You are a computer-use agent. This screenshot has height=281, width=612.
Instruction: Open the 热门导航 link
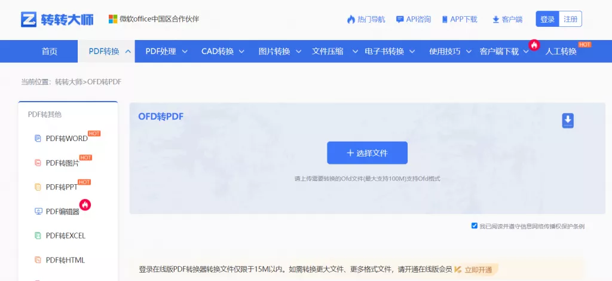tap(371, 20)
